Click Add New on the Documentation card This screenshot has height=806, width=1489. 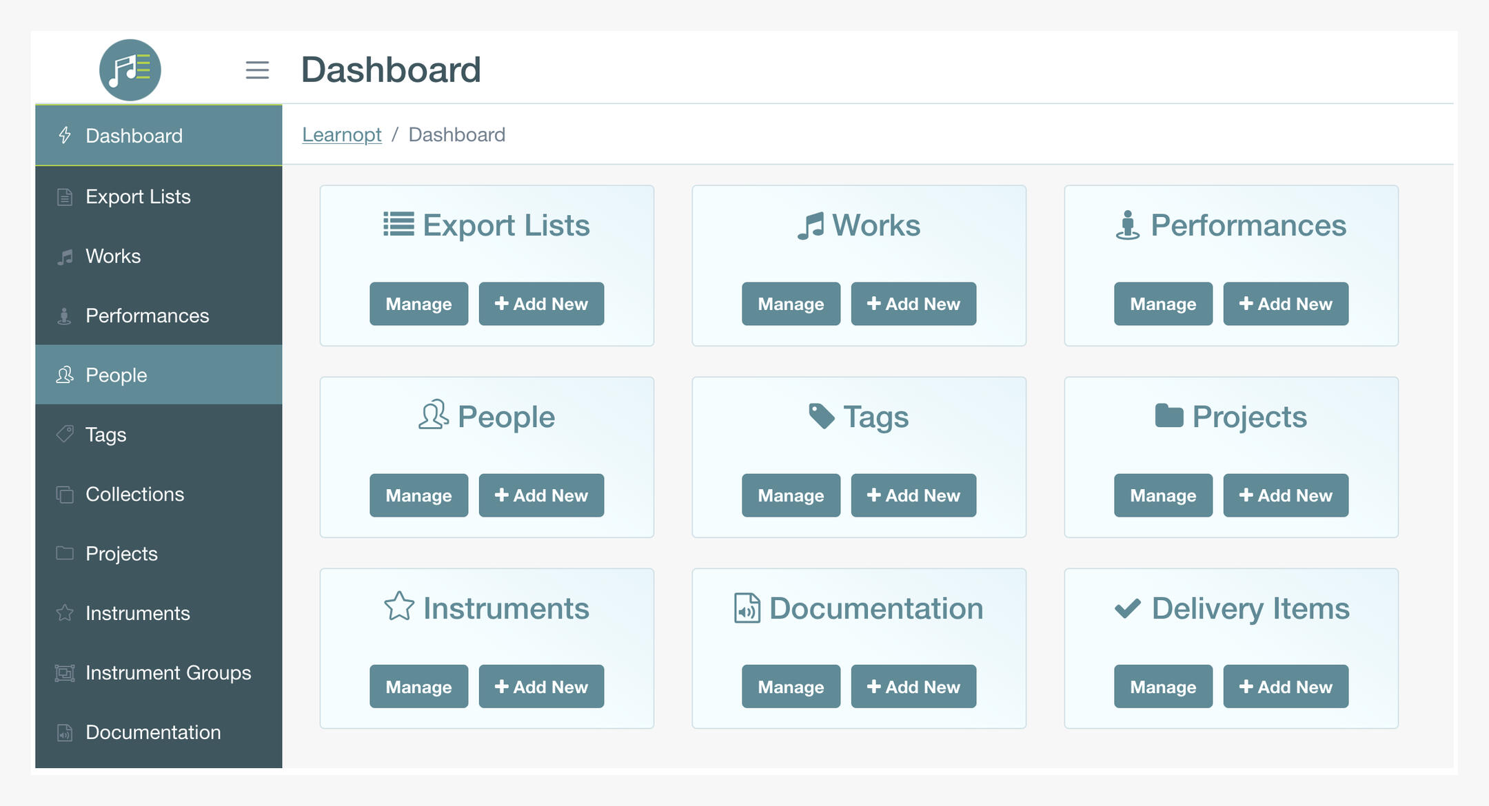(913, 686)
